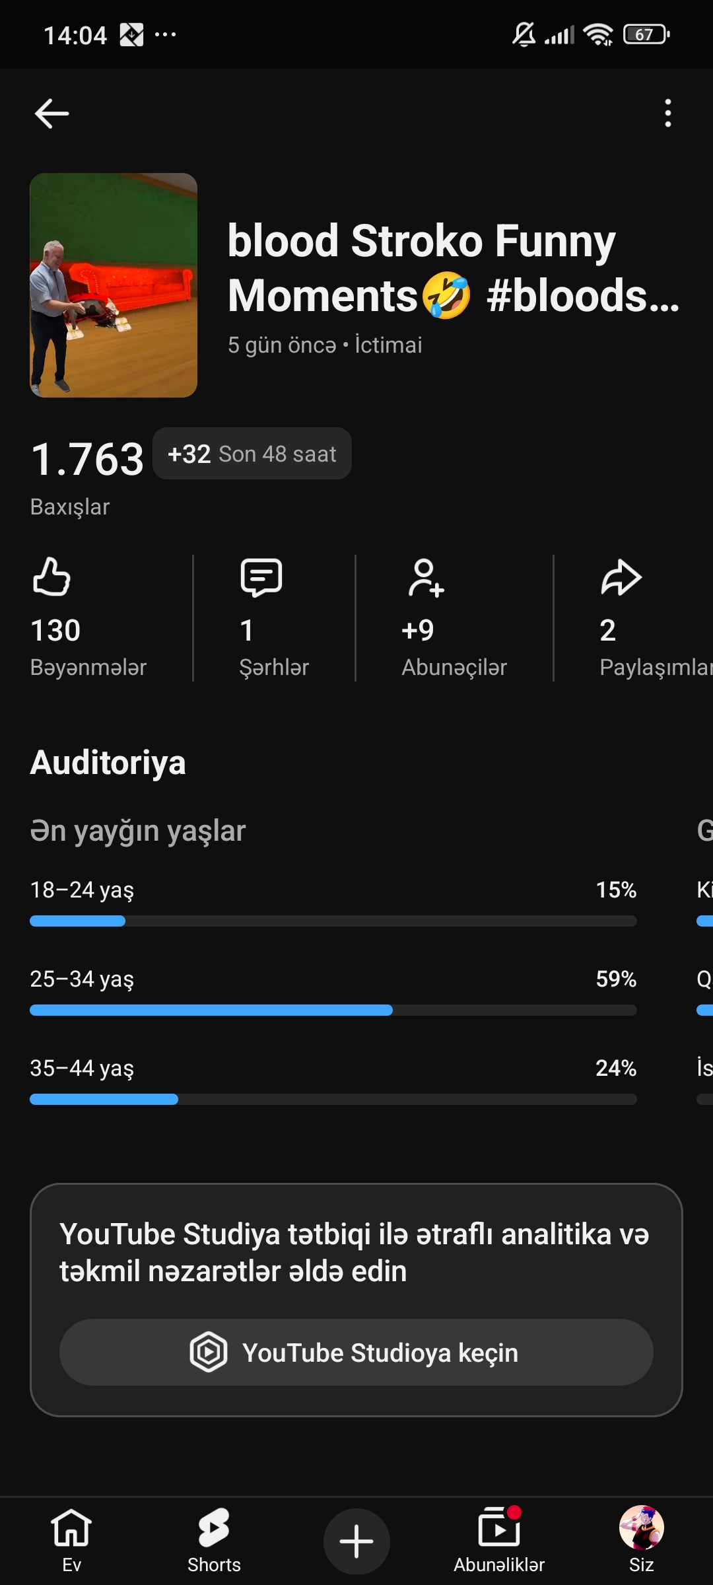Open the Shorts tab
713x1585 pixels.
click(x=214, y=1541)
